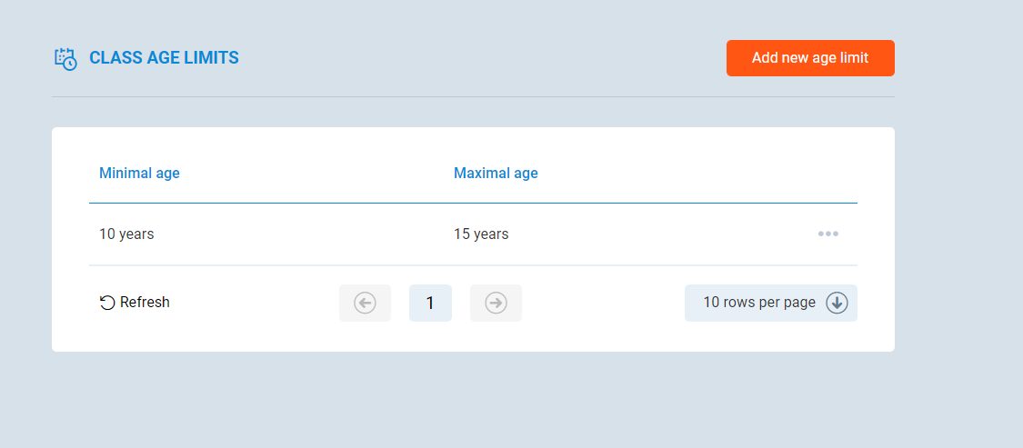Click the CLASS AGE LIMITS heading text
This screenshot has width=1023, height=448.
coord(164,58)
